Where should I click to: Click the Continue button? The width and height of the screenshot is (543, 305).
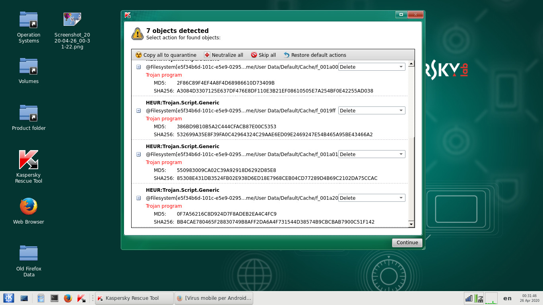coord(407,243)
